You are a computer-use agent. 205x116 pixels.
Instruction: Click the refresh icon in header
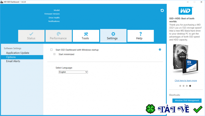tap(162, 10)
